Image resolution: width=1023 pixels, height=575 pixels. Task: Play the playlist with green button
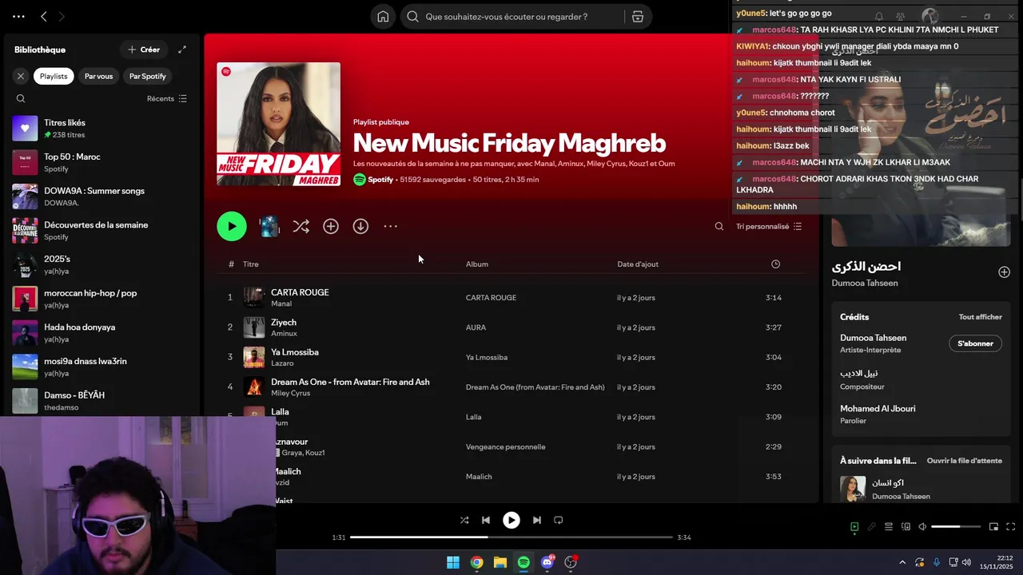coord(232,226)
